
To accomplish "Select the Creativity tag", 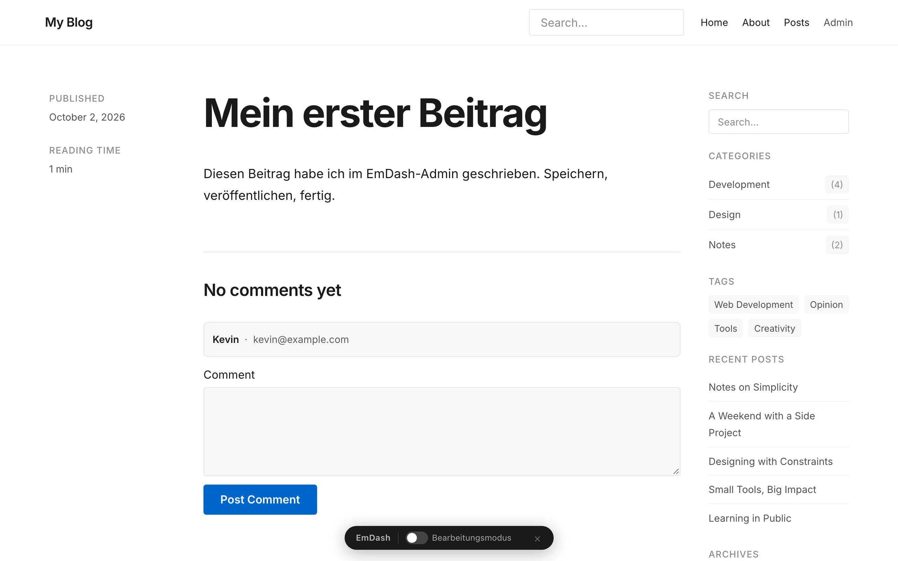I will tap(775, 329).
